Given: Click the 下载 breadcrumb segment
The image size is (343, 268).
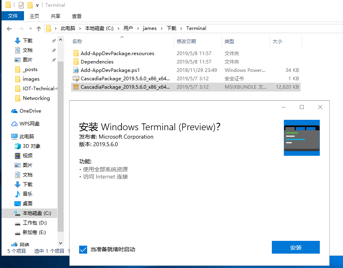Looking at the screenshot, I should click(x=171, y=28).
